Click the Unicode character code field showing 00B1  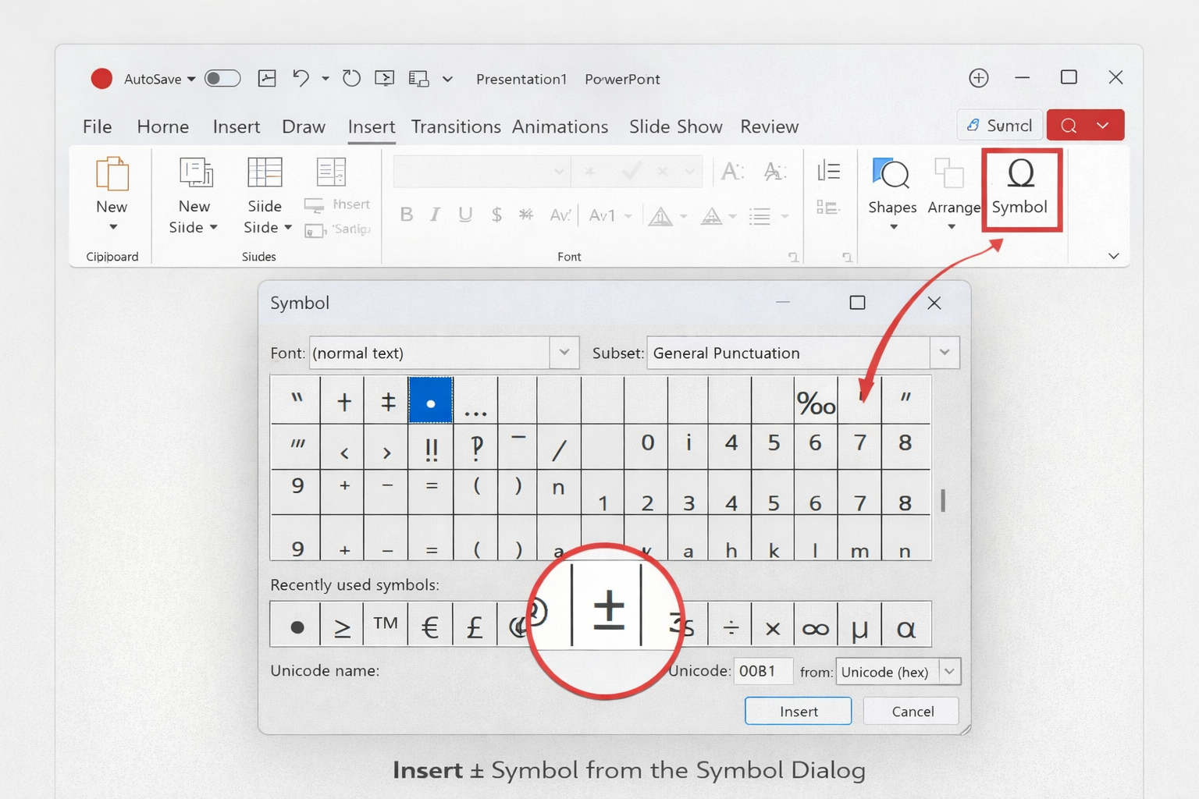point(763,671)
